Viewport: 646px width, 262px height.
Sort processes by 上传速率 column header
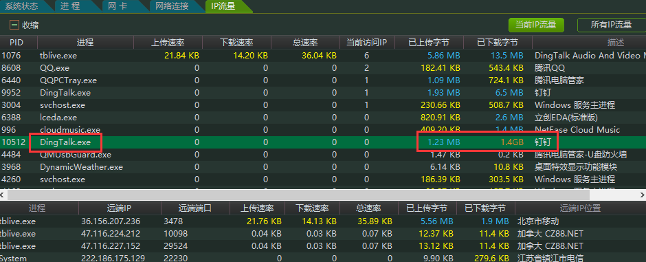pyautogui.click(x=168, y=43)
